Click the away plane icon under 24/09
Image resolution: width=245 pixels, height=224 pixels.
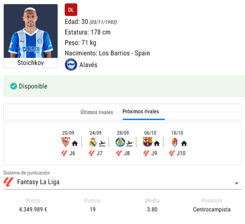(102, 143)
